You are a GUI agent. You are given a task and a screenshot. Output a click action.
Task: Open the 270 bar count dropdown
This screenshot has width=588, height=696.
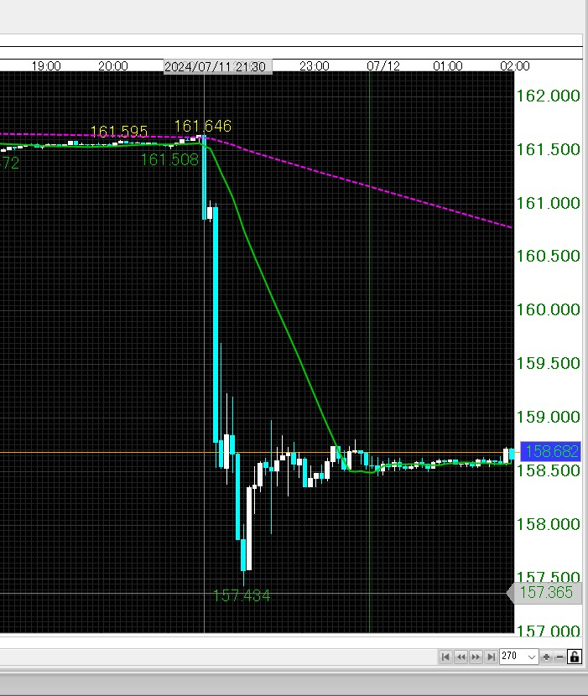[x=519, y=657]
